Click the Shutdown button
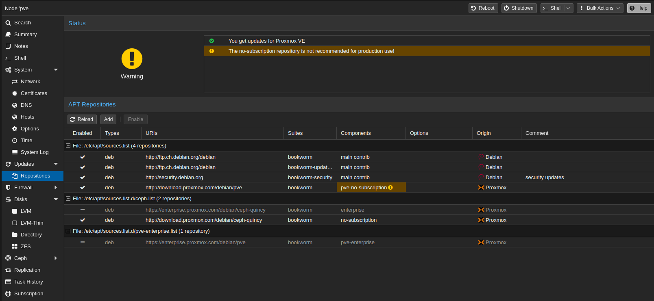The image size is (654, 301). click(519, 8)
